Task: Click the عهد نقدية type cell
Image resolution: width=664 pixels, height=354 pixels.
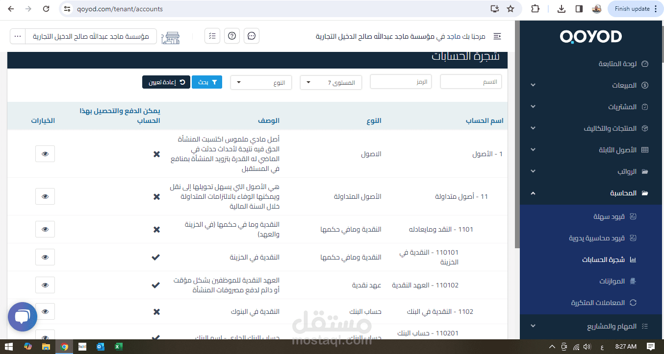Action: click(x=366, y=285)
